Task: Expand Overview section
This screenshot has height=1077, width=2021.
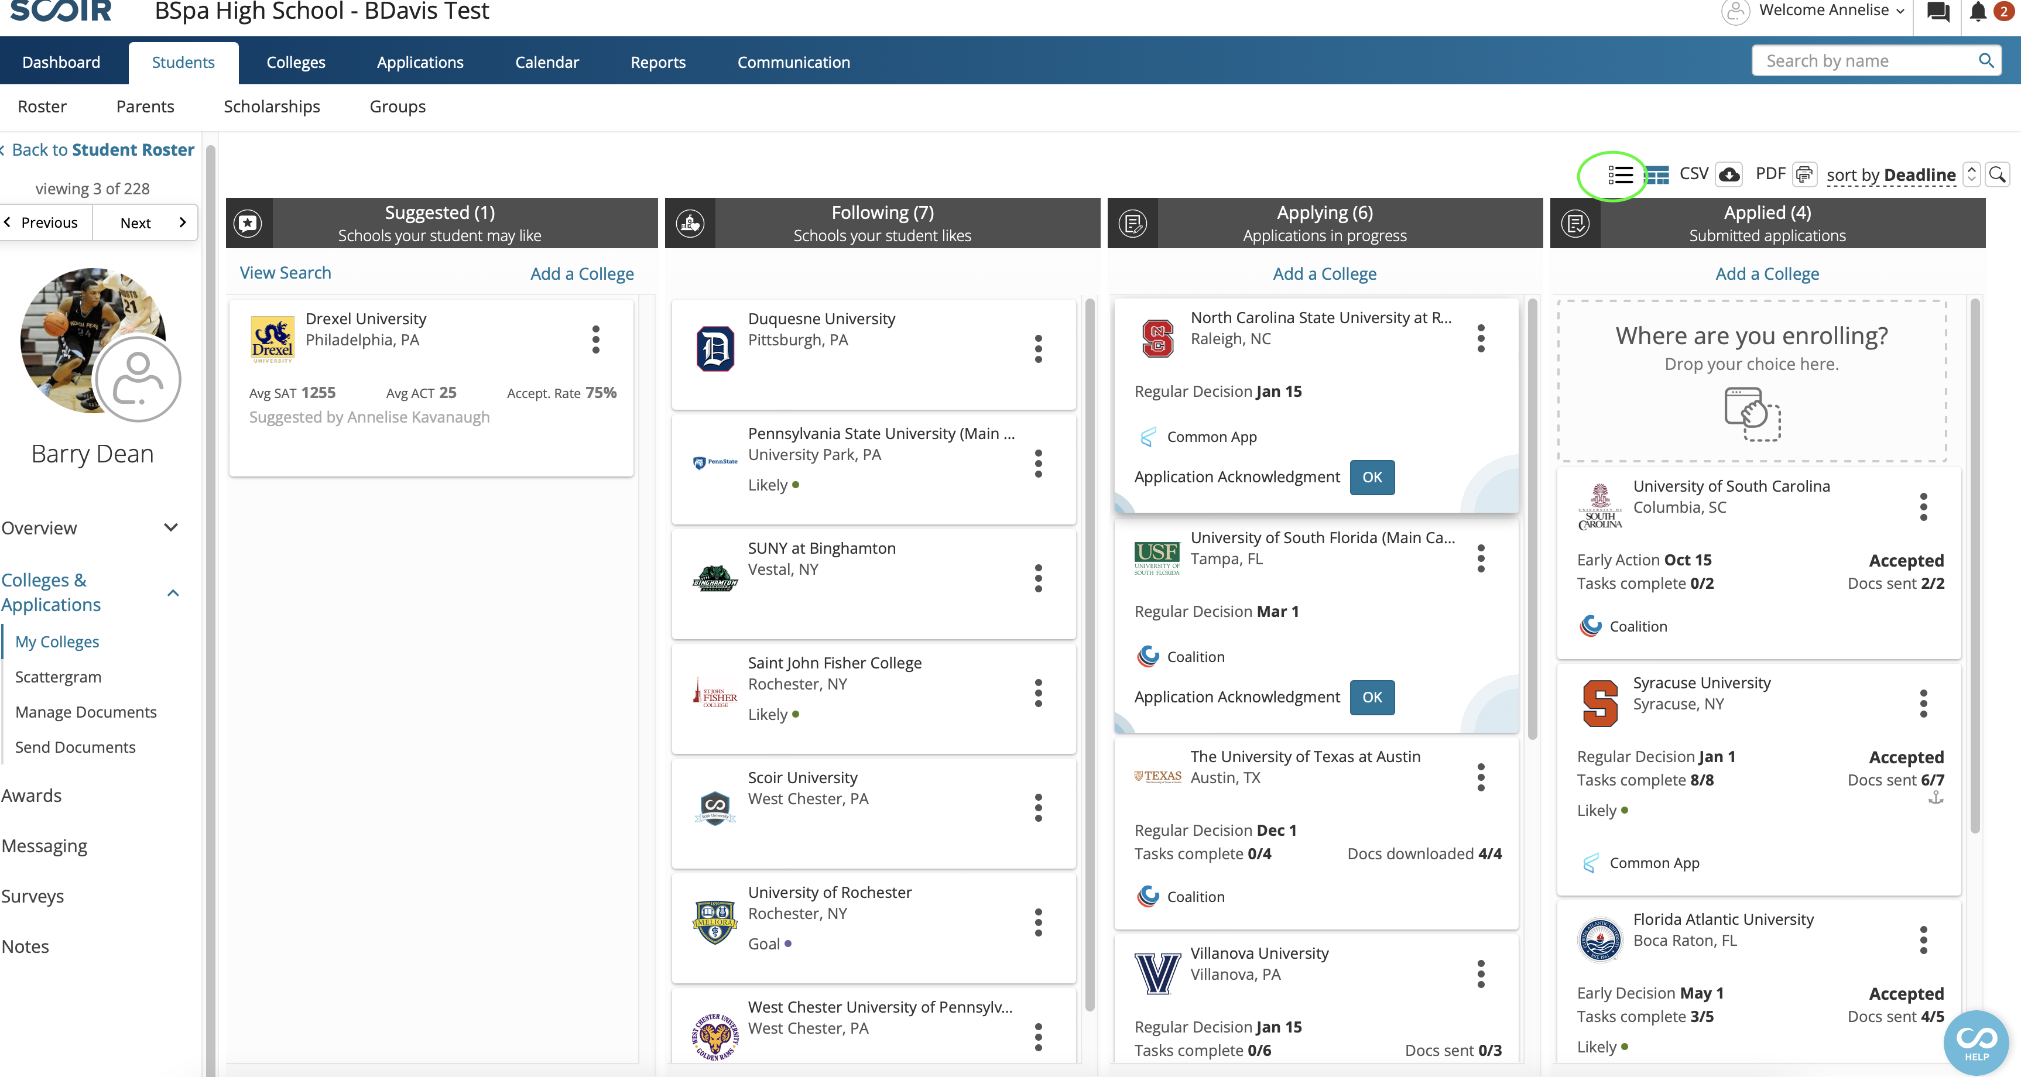Action: point(90,528)
